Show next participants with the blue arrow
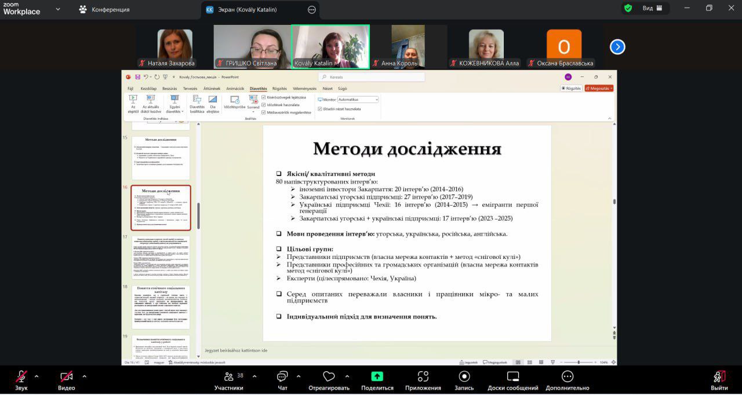Screen dimensions: 742x395 pyautogui.click(x=617, y=47)
